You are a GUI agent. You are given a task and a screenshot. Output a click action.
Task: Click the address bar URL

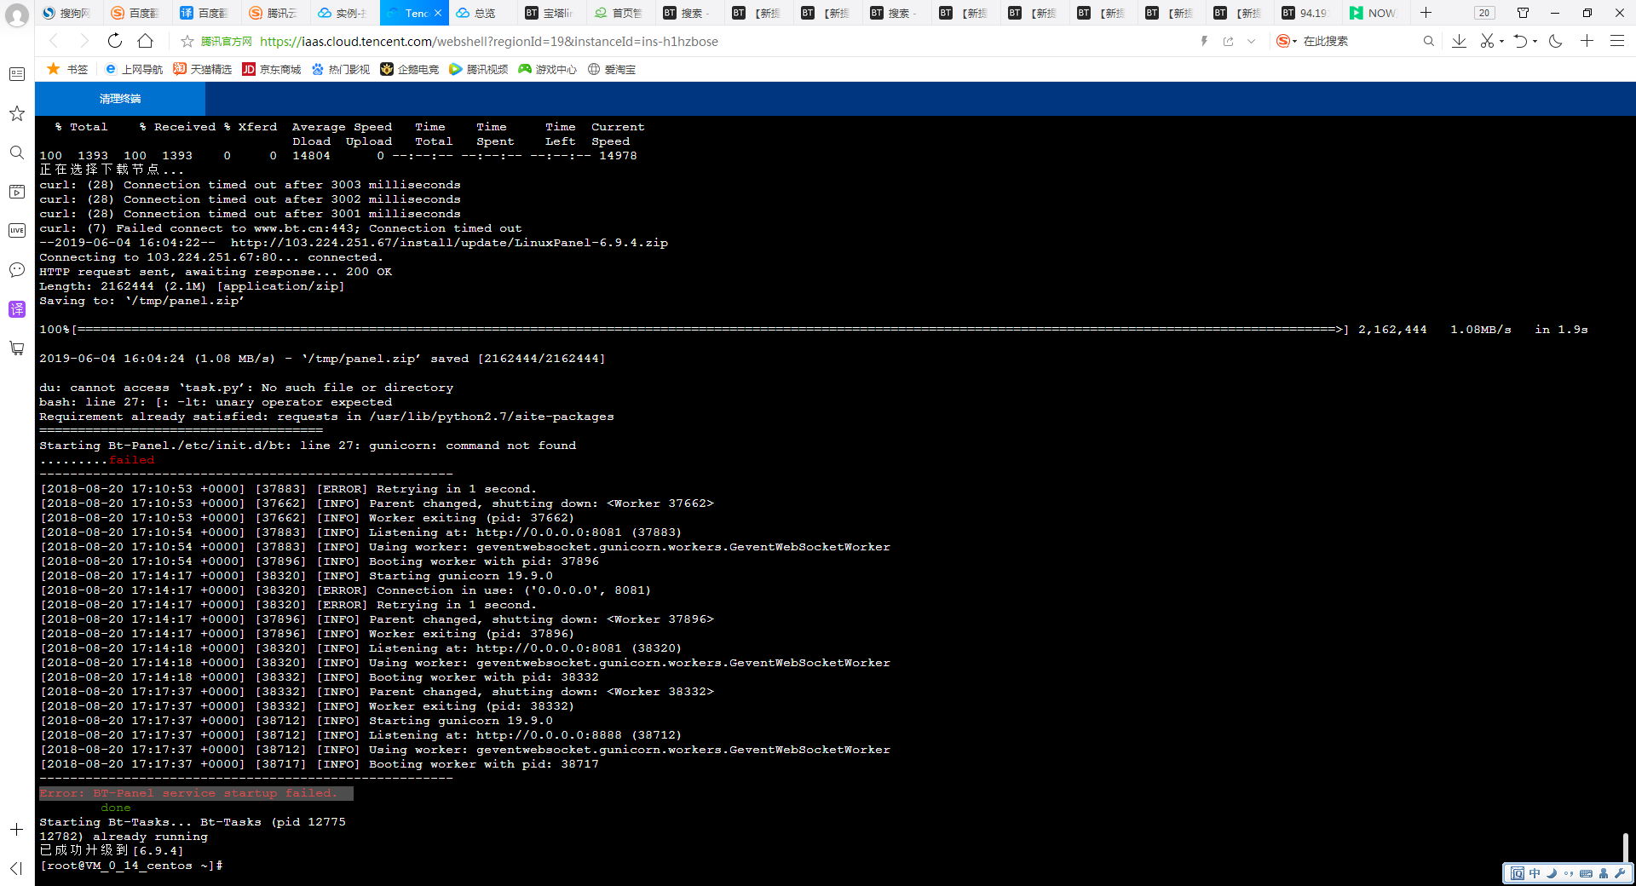click(x=489, y=41)
